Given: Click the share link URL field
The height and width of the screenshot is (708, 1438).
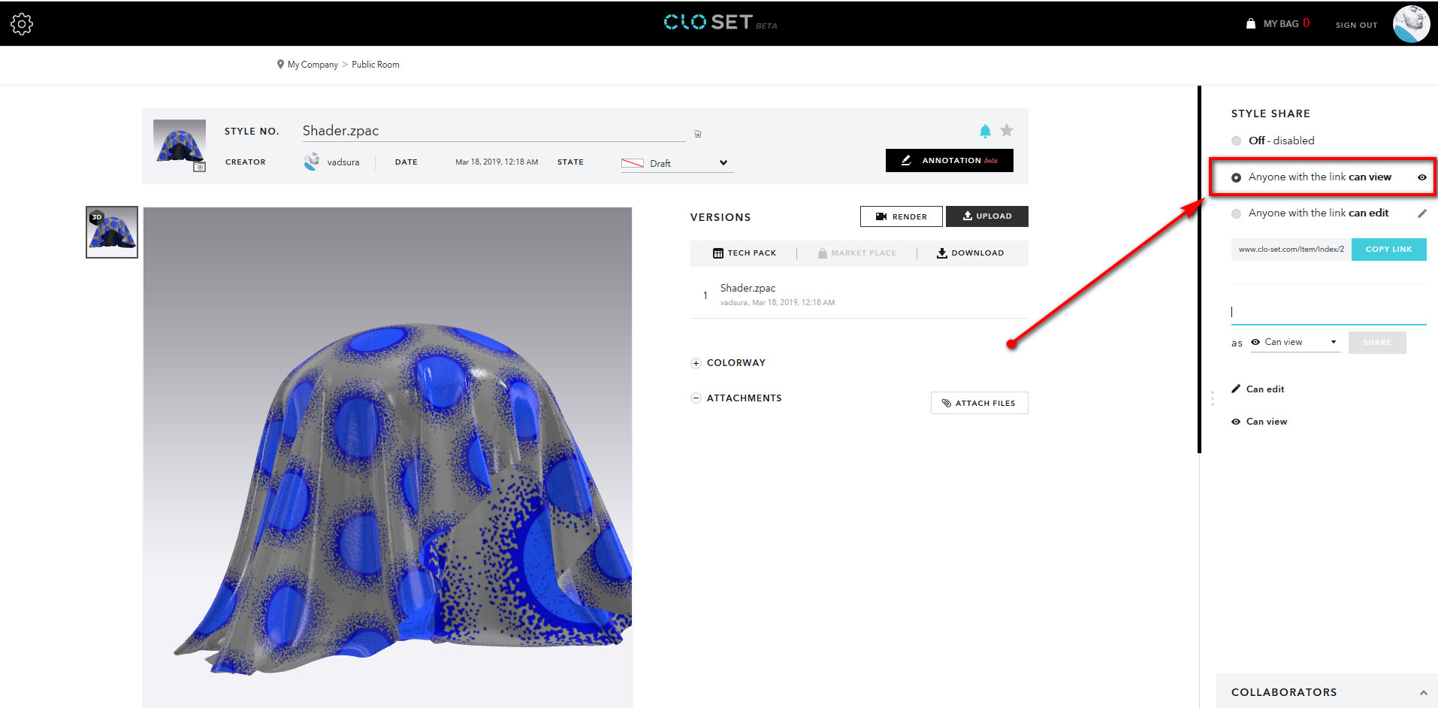Looking at the screenshot, I should coord(1291,250).
